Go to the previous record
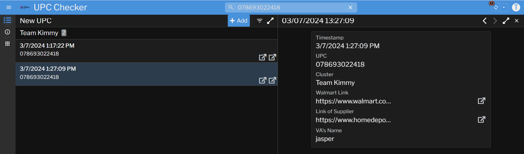The height and width of the screenshot is (154, 524). 485,21
